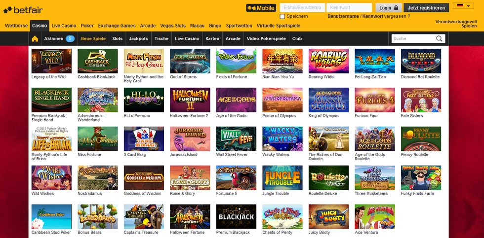
Task: Tick the Speichern checkbox
Action: pos(282,16)
